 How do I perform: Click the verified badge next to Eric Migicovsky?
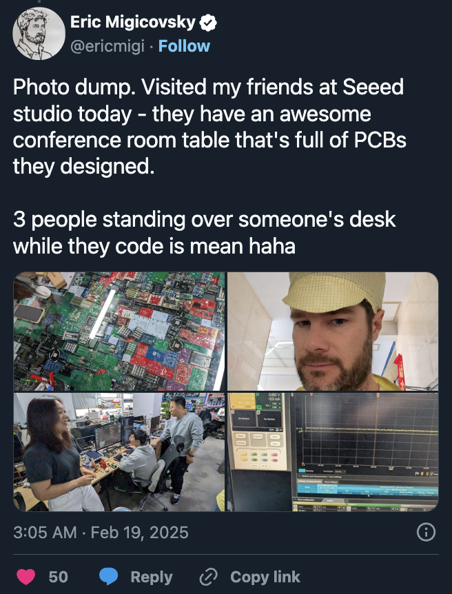(x=208, y=23)
